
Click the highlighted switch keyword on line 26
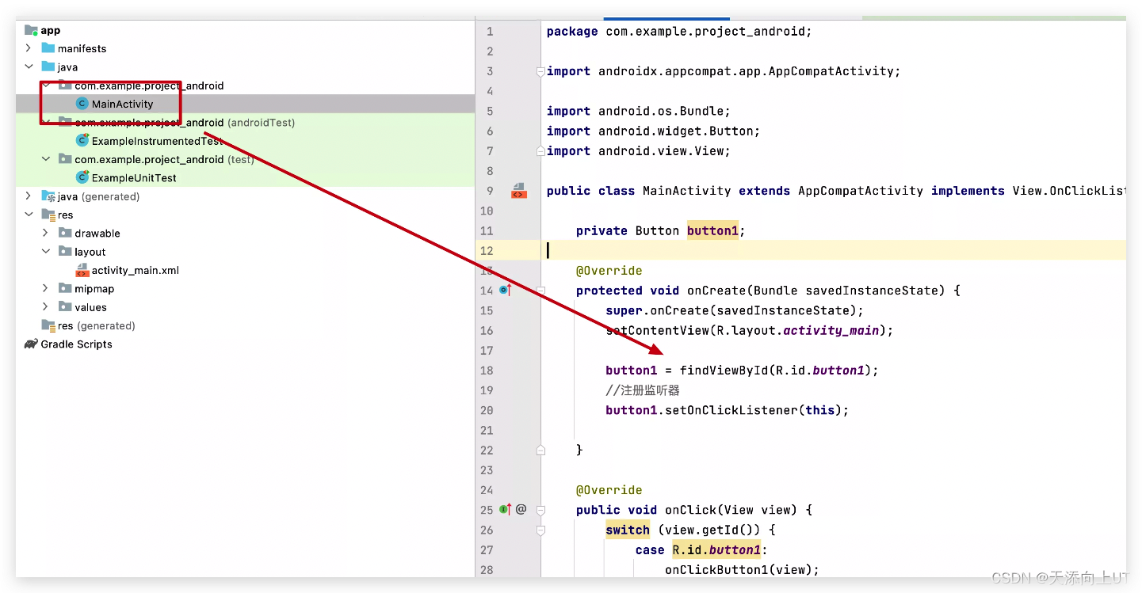coord(628,530)
